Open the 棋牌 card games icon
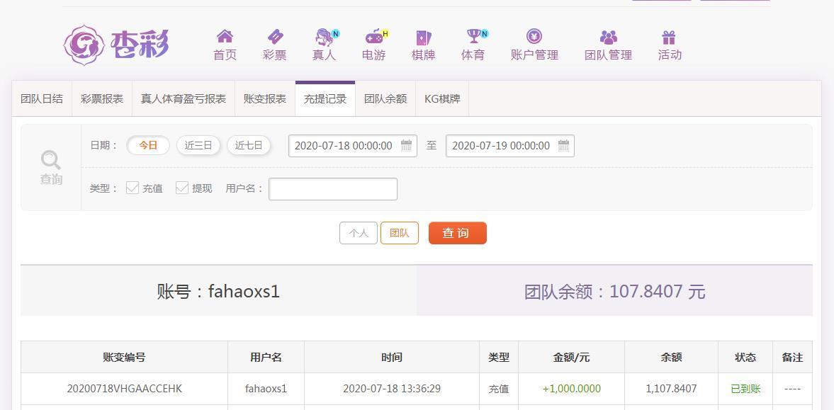 [424, 38]
